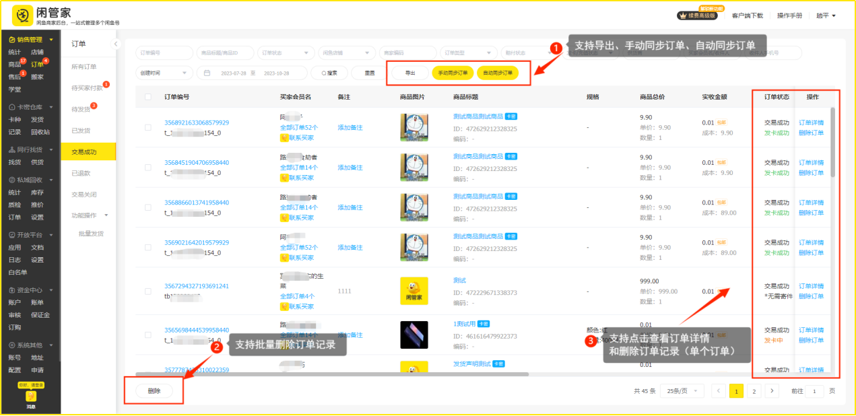Check the first order row checkbox
This screenshot has height=416, width=856.
click(148, 127)
